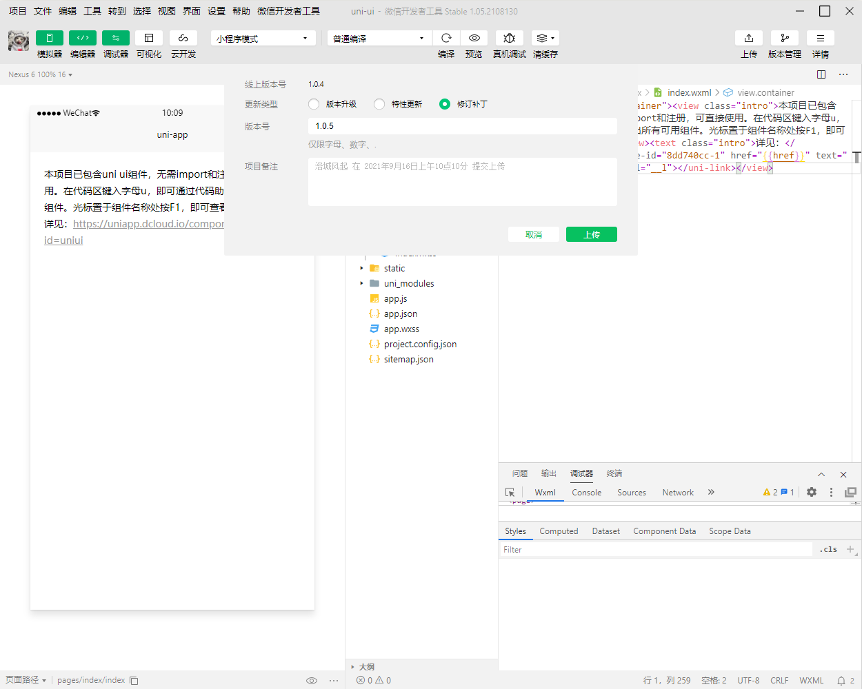The width and height of the screenshot is (862, 689).
Task: Add new style rule plus icon
Action: click(x=850, y=549)
